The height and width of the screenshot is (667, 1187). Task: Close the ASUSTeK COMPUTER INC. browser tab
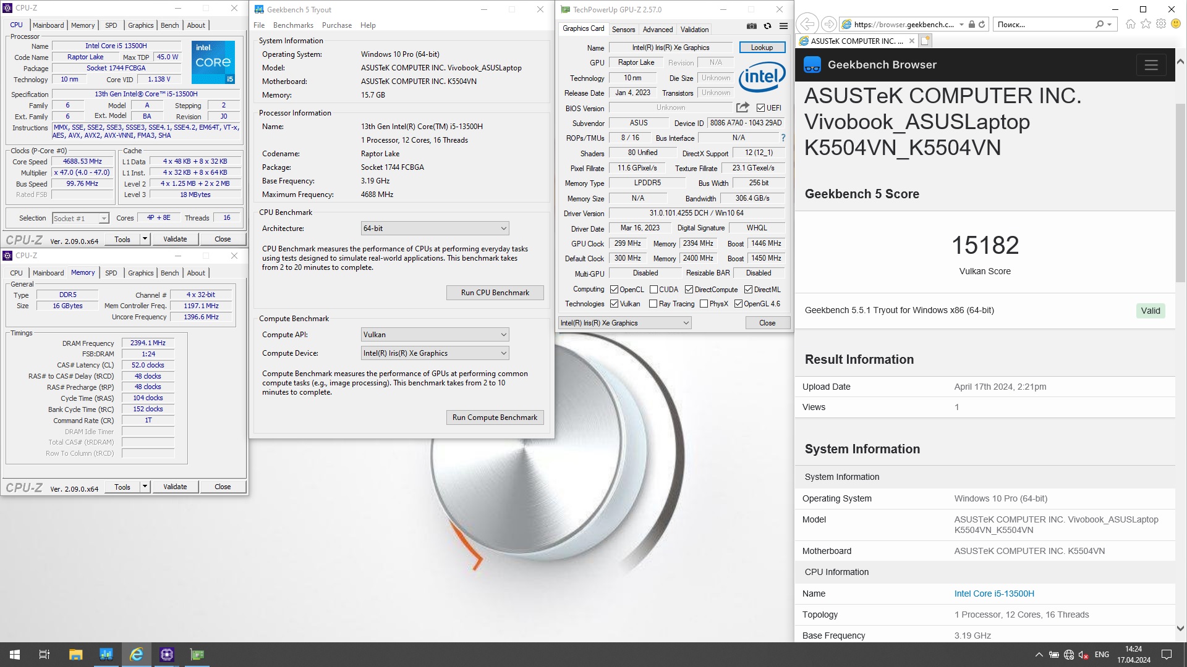pyautogui.click(x=911, y=41)
